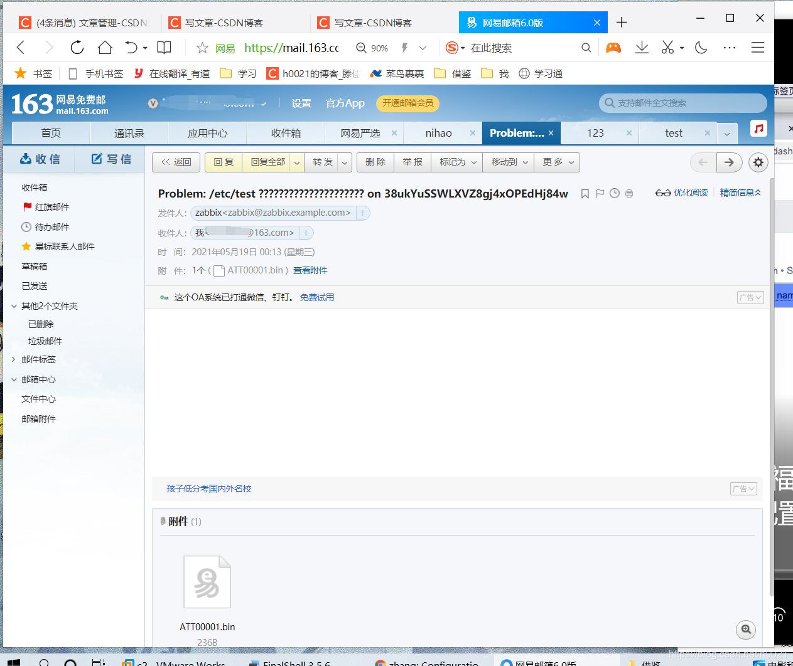Click the scissors screenshot tool
The height and width of the screenshot is (666, 793).
[x=667, y=48]
